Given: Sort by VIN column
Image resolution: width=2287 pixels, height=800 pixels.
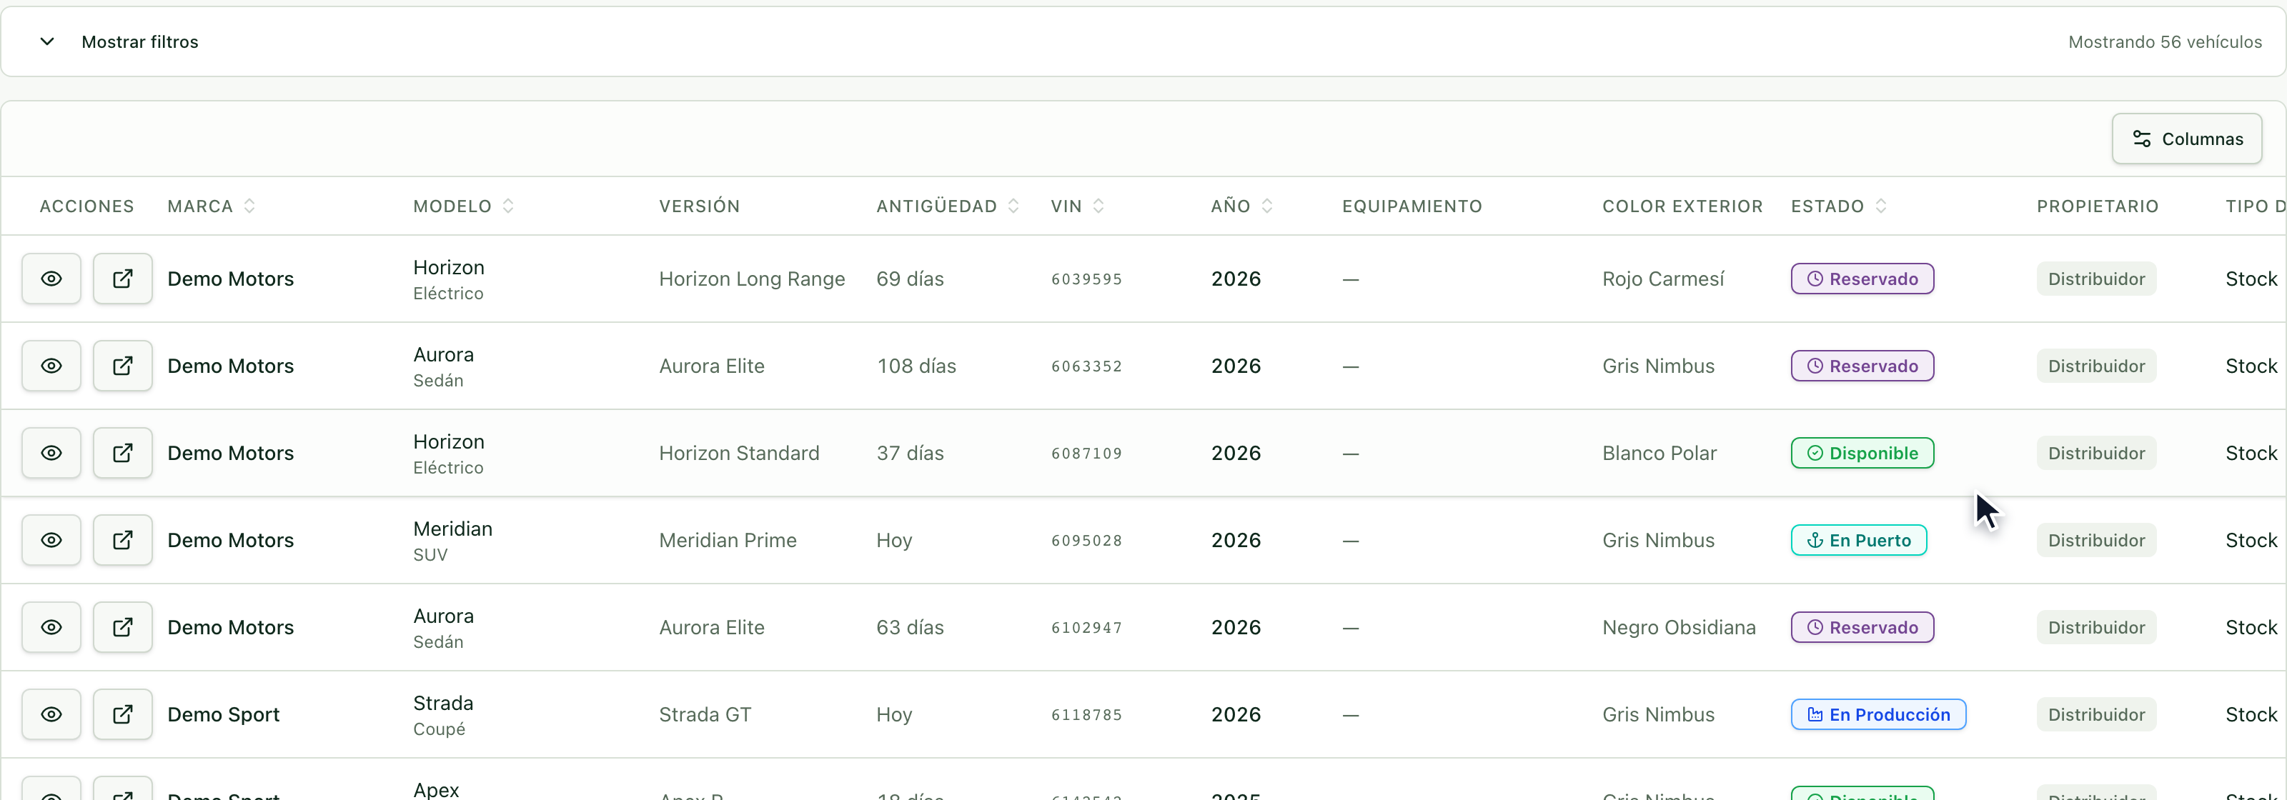Looking at the screenshot, I should [x=1098, y=206].
